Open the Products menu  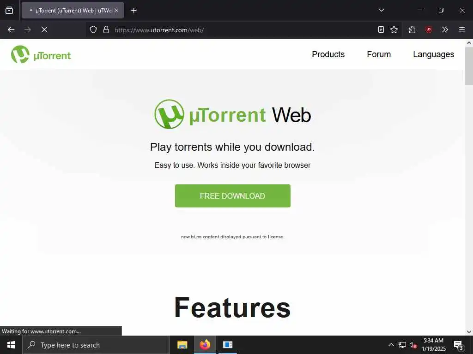click(328, 54)
